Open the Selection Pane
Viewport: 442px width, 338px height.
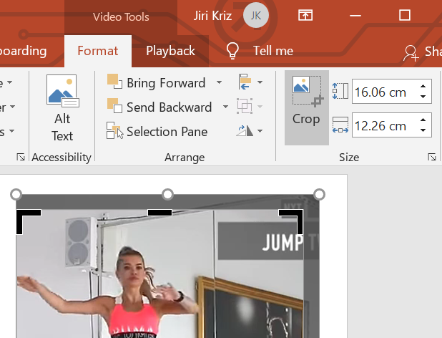coord(157,132)
